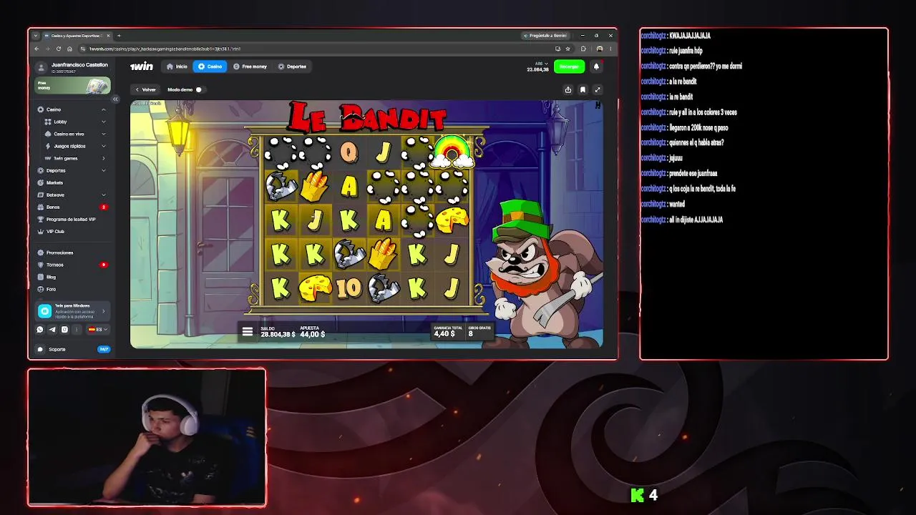This screenshot has width=916, height=515.
Task: Click the SALDO 28.804,38 $ balance
Action: coord(278,332)
